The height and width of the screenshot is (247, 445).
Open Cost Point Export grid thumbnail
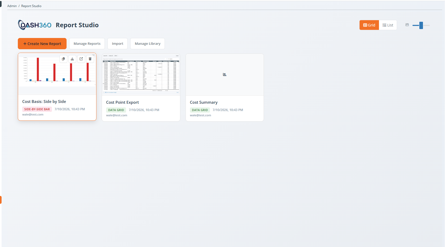[141, 75]
